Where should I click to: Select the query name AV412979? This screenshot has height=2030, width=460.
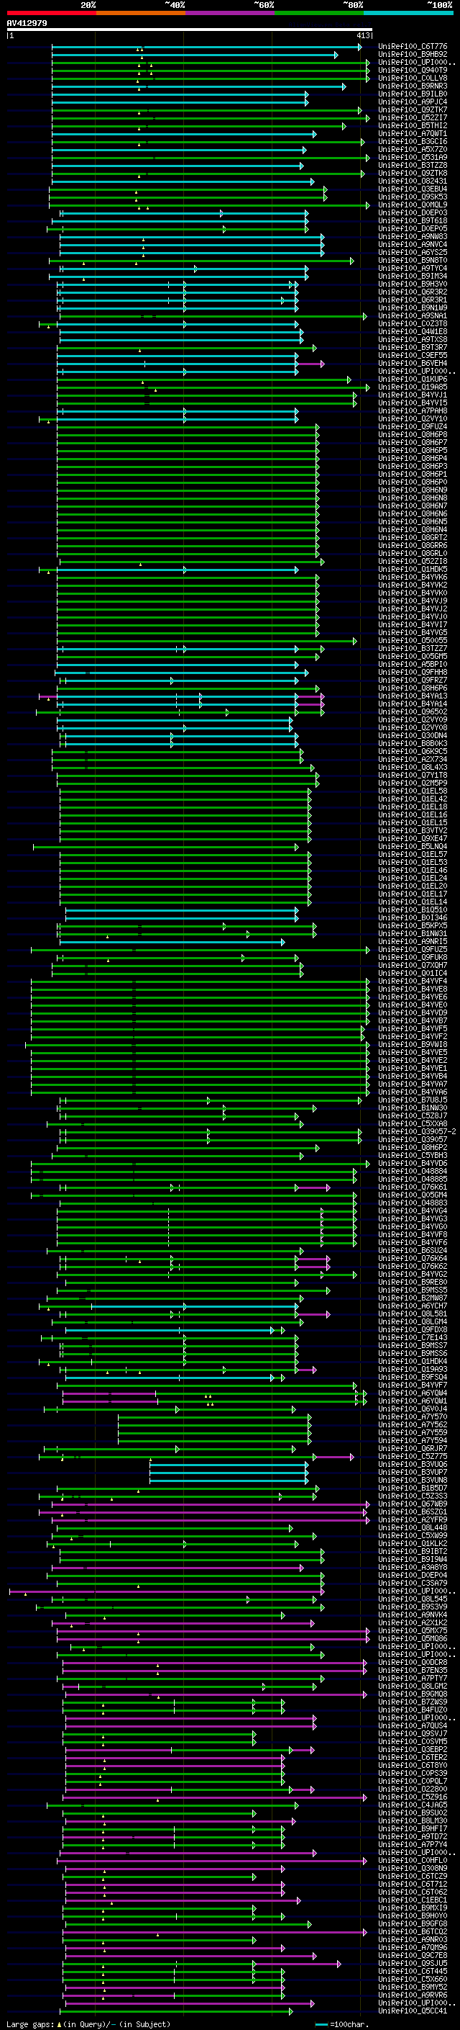(27, 24)
